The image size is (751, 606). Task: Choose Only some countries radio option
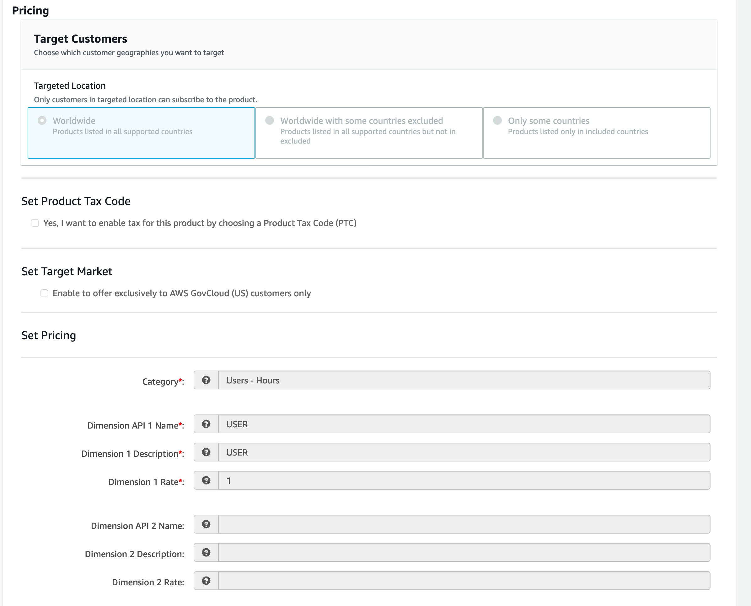[497, 120]
